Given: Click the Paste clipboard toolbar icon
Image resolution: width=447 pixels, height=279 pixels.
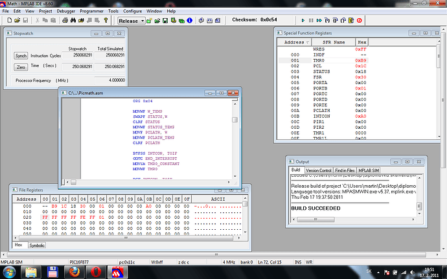Looking at the screenshot, I should pos(53,20).
